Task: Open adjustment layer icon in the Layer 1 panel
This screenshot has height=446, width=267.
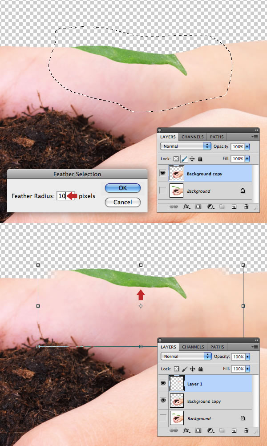Action: [x=211, y=430]
